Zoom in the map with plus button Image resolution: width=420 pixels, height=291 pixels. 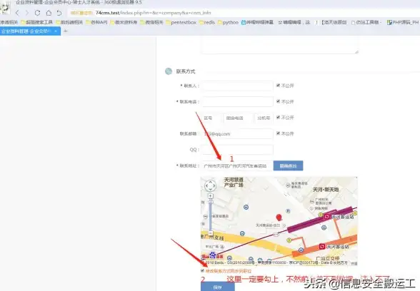(x=211, y=196)
